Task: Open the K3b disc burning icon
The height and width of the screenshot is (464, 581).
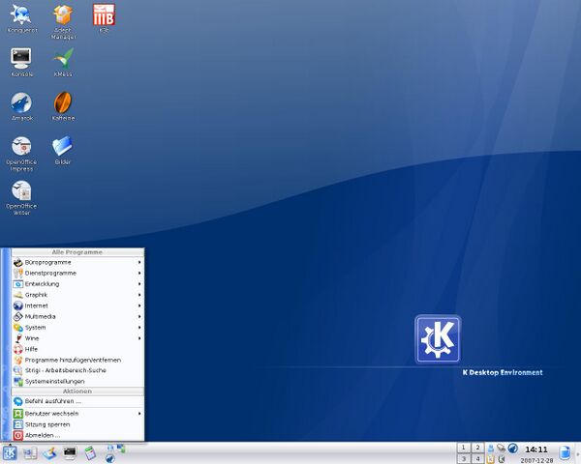Action: click(x=104, y=15)
